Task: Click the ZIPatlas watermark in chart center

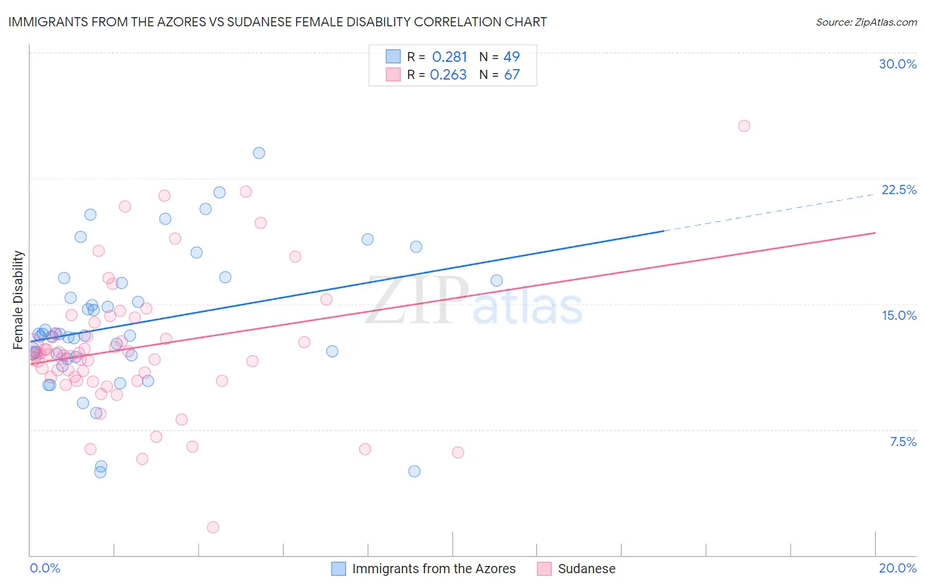Action: [474, 301]
